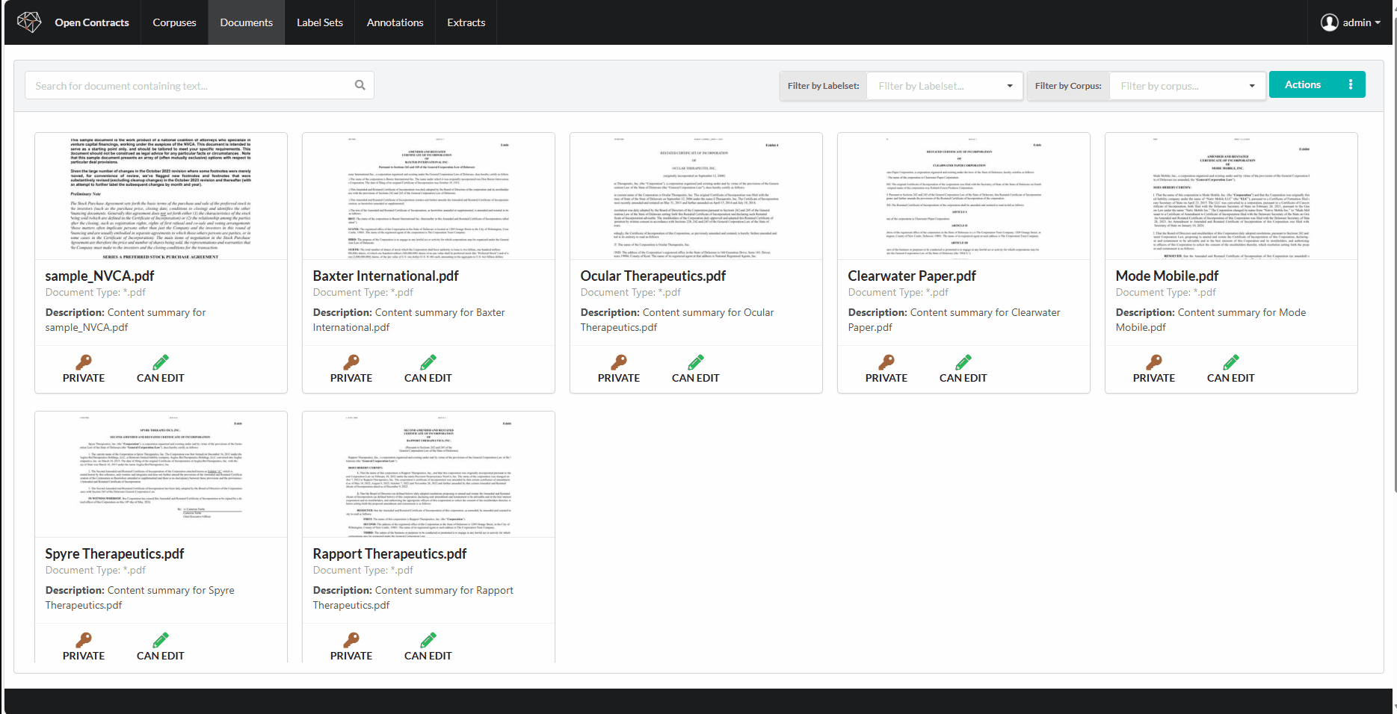Open the sample_NVCA.pdf thumbnail

pyautogui.click(x=161, y=196)
